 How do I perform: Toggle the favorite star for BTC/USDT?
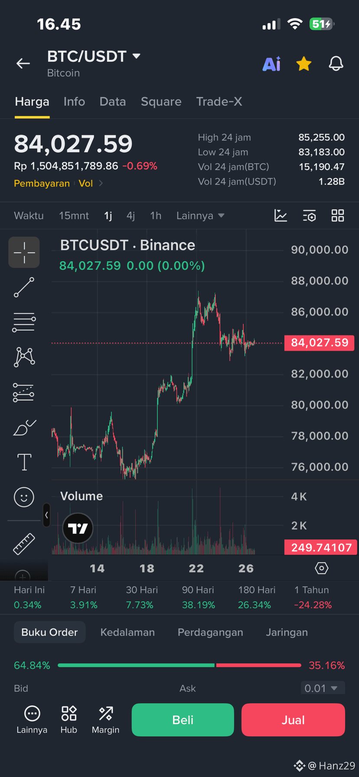point(304,64)
